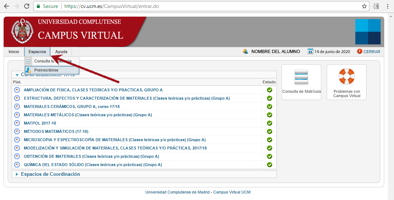The height and width of the screenshot is (200, 394).
Task: Open AMPLIACIÓN DE FÍSICA course link
Action: coord(93,90)
